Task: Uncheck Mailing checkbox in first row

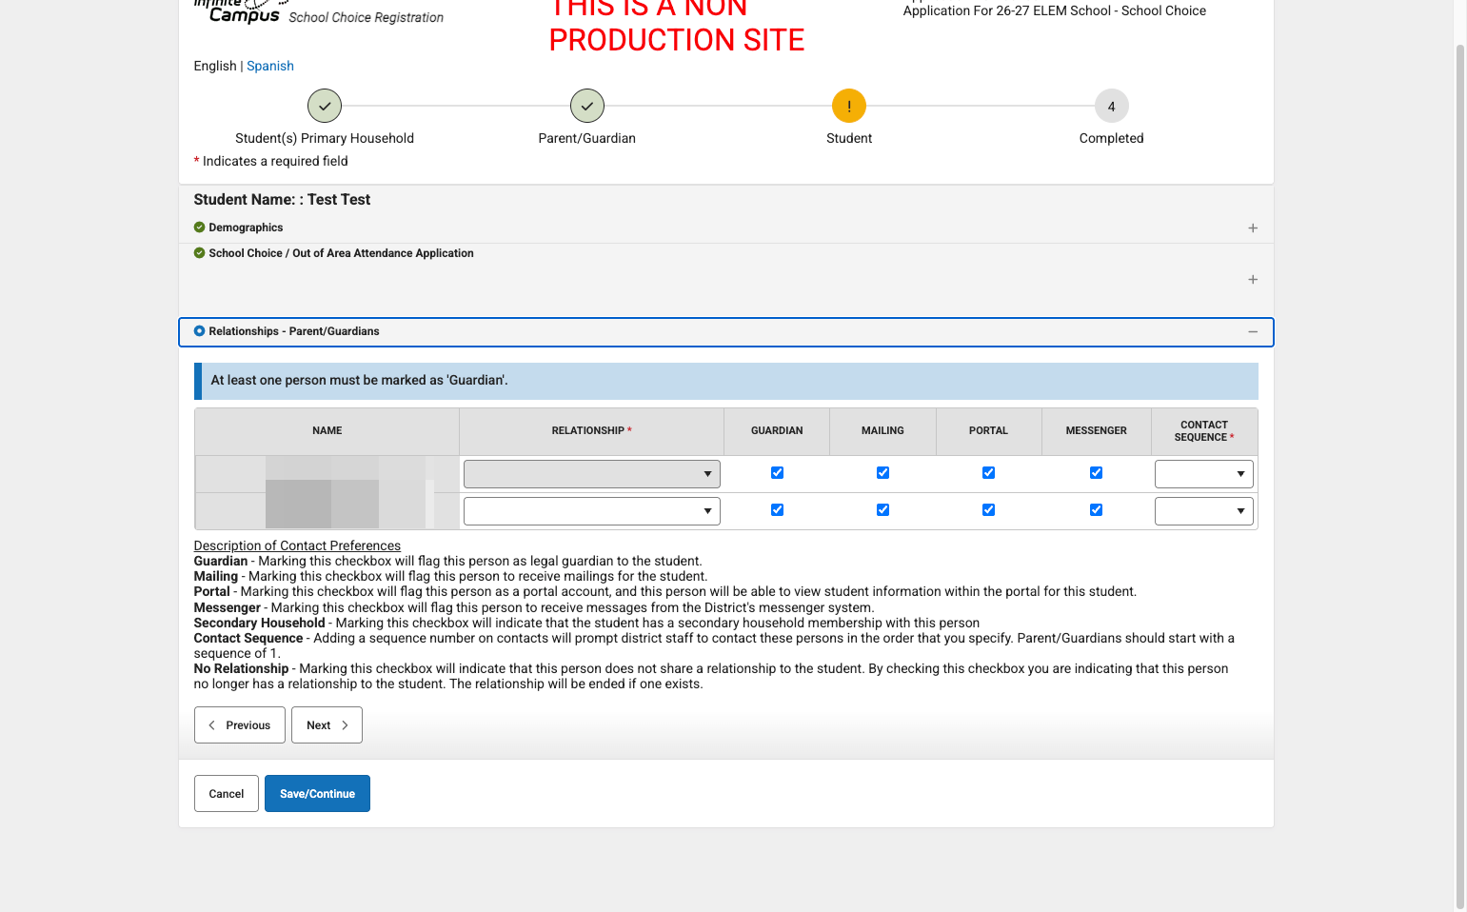Action: coord(882,473)
